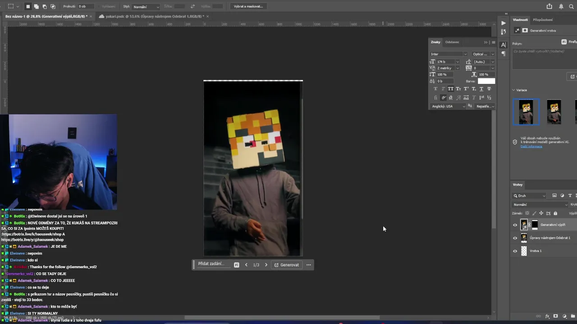Click lock image pixels brush icon
This screenshot has height=324, width=577.
point(535,213)
